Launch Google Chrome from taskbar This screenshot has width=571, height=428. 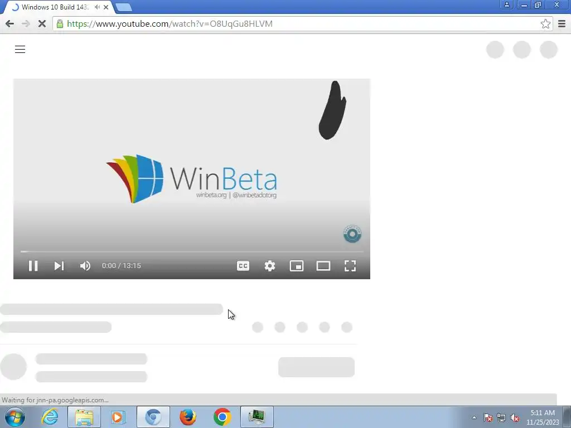[x=222, y=417]
